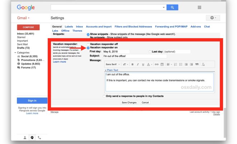Insert a numbered list
Screen dimensions: 237x144
pyautogui.click(x=175, y=64)
